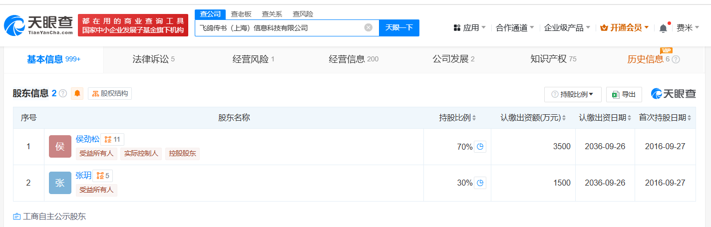The image size is (711, 227).
Task: Open the 费米 user account menu
Action: [688, 28]
